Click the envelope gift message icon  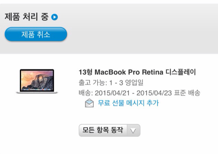(x=89, y=103)
